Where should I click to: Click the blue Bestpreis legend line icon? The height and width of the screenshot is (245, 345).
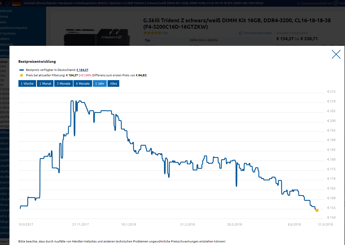click(22, 70)
